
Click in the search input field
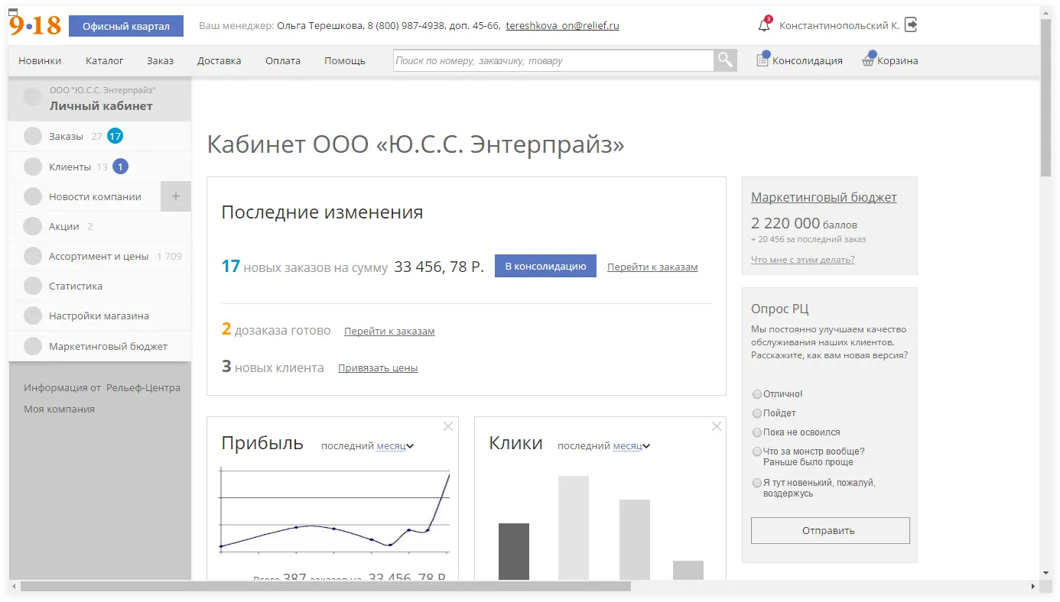[x=554, y=60]
